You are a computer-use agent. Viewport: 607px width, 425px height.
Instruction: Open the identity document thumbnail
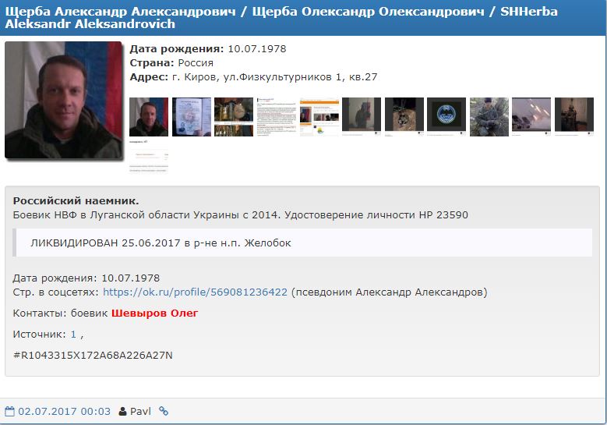(x=191, y=117)
